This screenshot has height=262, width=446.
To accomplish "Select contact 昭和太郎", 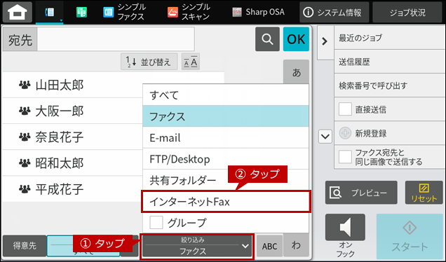I will (72, 163).
